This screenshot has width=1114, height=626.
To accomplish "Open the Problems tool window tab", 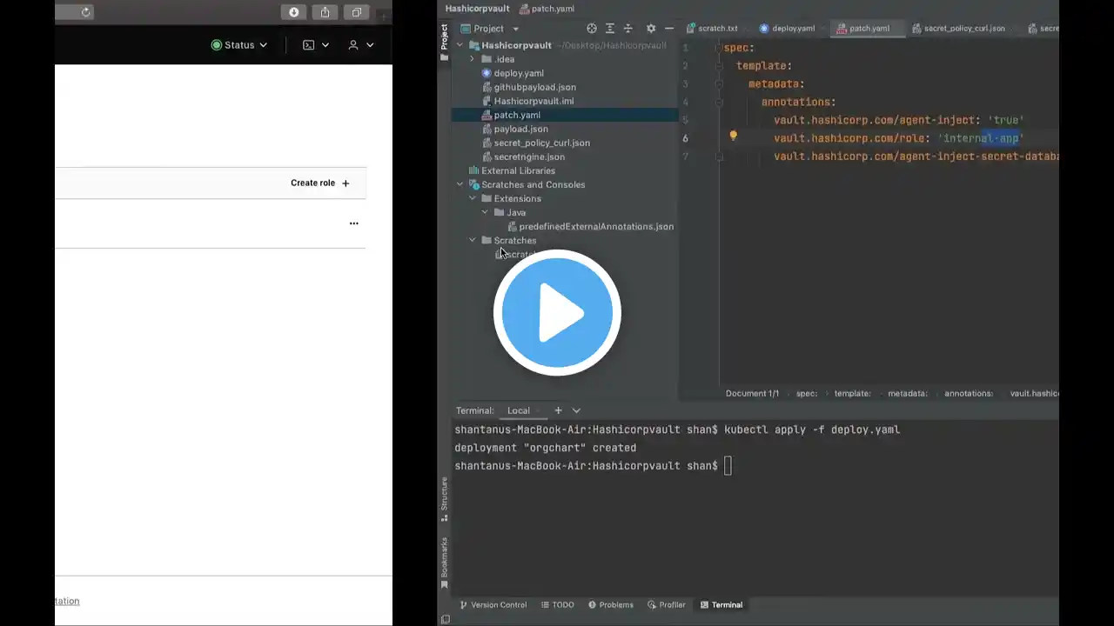I will (610, 605).
